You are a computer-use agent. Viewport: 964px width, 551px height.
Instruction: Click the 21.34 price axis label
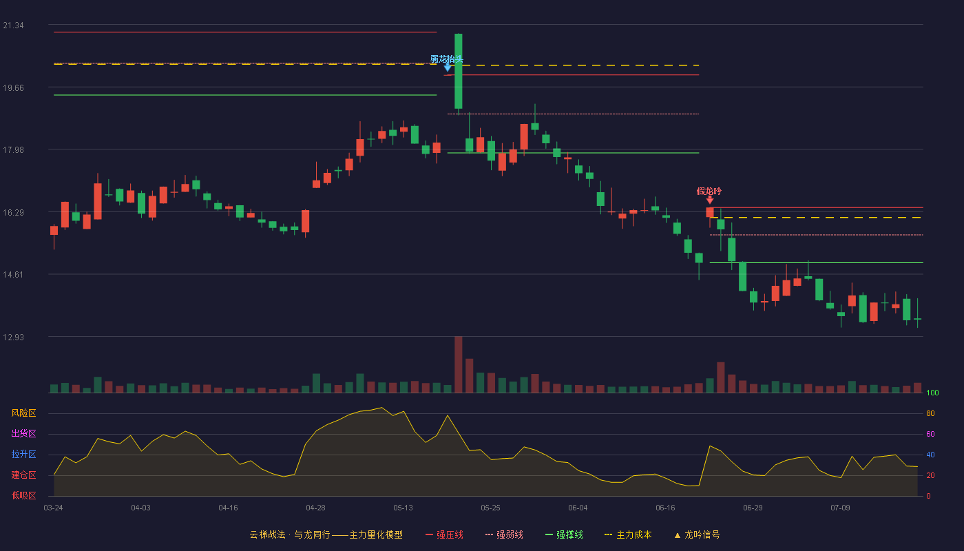[13, 25]
